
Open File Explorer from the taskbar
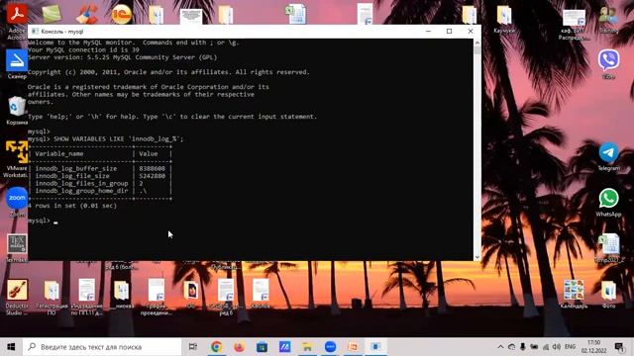point(307,347)
